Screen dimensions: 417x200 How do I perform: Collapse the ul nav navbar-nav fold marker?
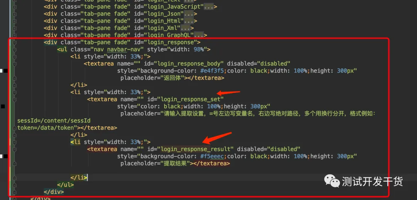click(x=14, y=49)
